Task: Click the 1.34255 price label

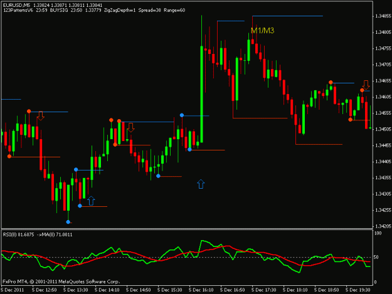Action: coord(383,210)
